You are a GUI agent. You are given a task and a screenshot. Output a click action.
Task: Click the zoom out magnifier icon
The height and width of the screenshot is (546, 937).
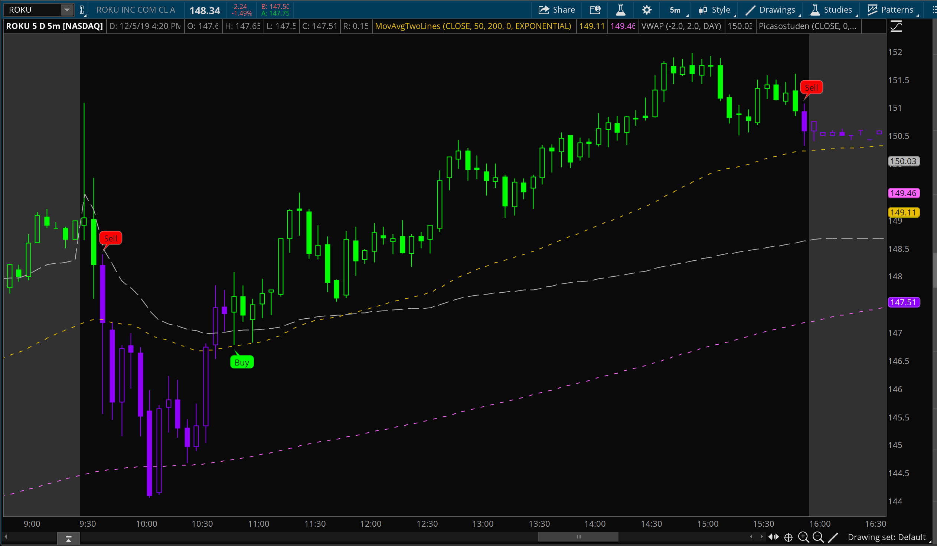pyautogui.click(x=818, y=537)
